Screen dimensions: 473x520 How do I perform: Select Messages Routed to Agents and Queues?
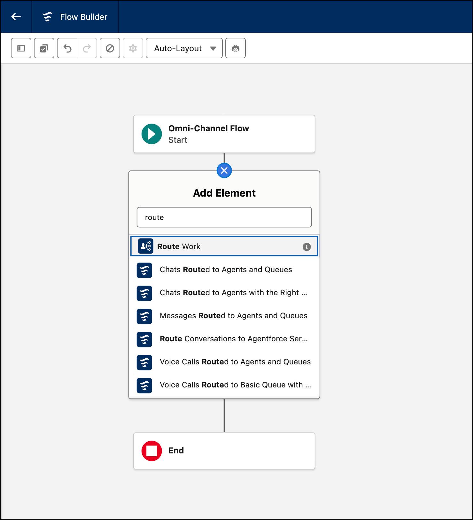pos(224,316)
